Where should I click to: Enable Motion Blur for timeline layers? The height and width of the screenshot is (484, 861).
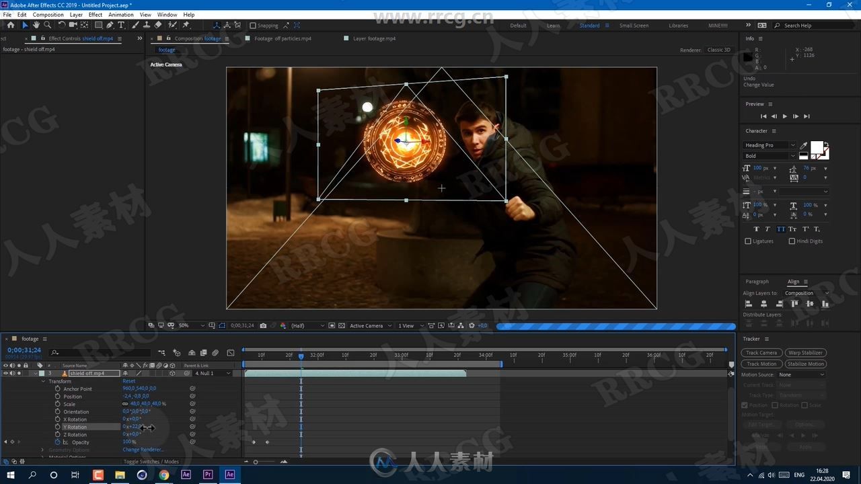215,352
